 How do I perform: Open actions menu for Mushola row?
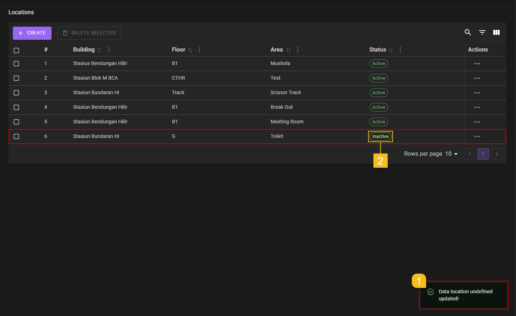coord(477,63)
